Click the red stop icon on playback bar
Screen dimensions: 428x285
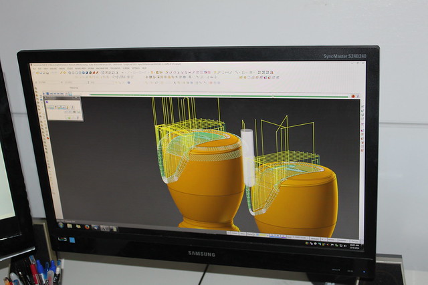(x=352, y=95)
